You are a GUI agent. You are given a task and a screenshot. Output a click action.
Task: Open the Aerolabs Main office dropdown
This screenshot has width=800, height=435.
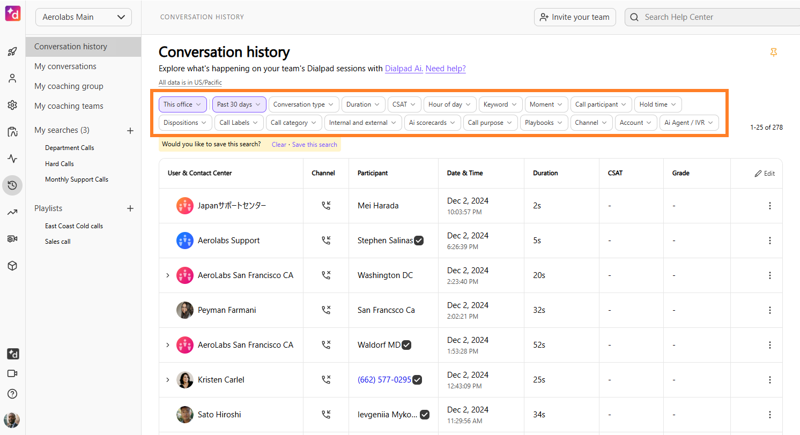click(x=84, y=17)
